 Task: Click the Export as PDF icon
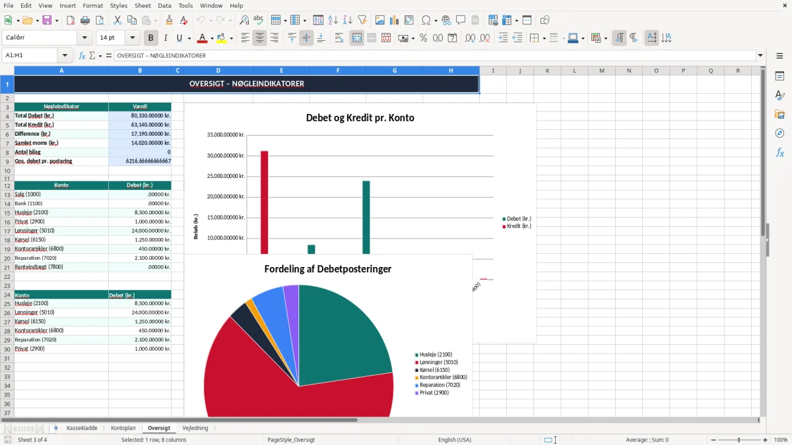pos(71,20)
